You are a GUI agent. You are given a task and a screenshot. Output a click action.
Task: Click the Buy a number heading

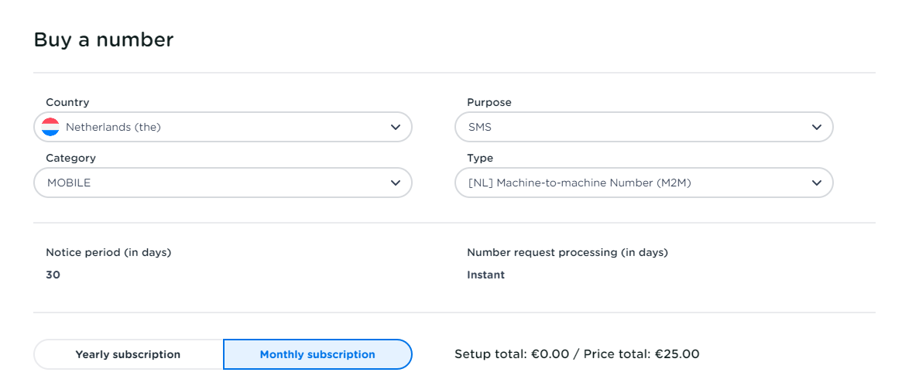tap(104, 39)
